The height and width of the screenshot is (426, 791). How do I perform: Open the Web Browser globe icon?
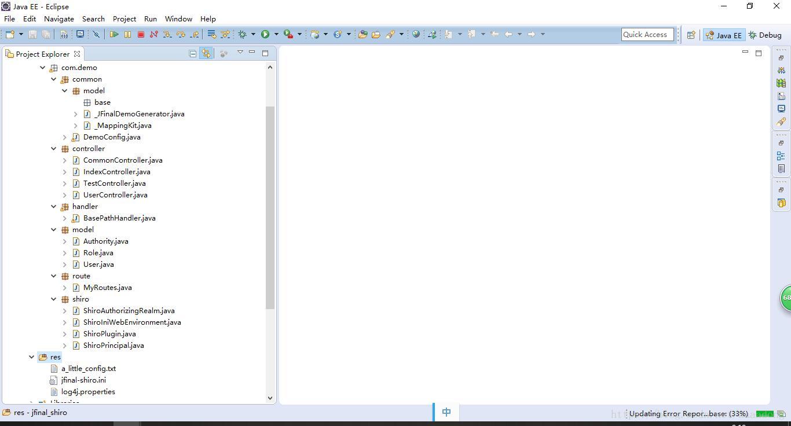416,34
